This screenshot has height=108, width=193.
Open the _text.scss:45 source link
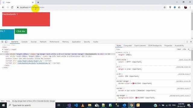[x=185, y=60]
